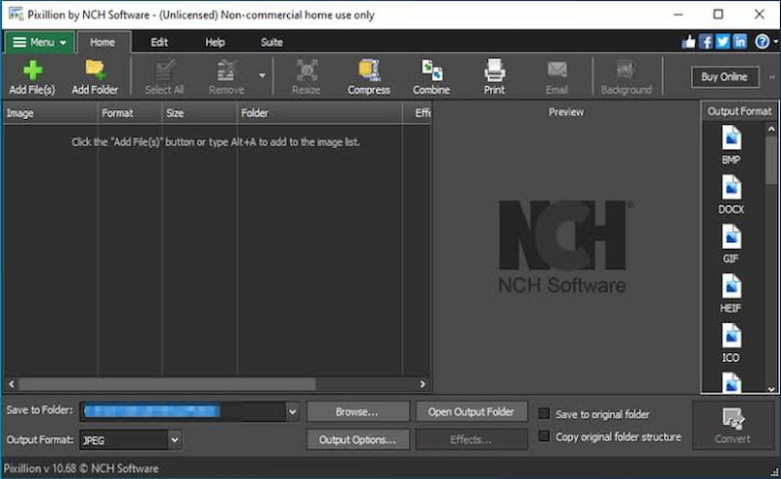Click the output format scroll-up arrow
781x479 pixels.
point(771,129)
